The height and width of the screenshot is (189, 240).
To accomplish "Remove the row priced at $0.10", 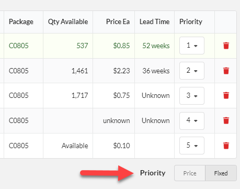I will 226,146.
